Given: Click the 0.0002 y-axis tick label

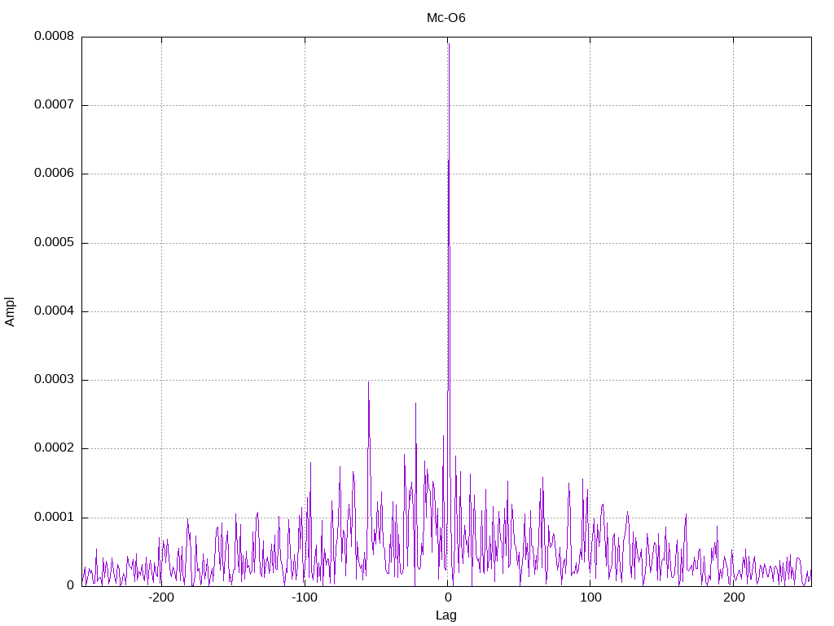Looking at the screenshot, I should point(54,448).
